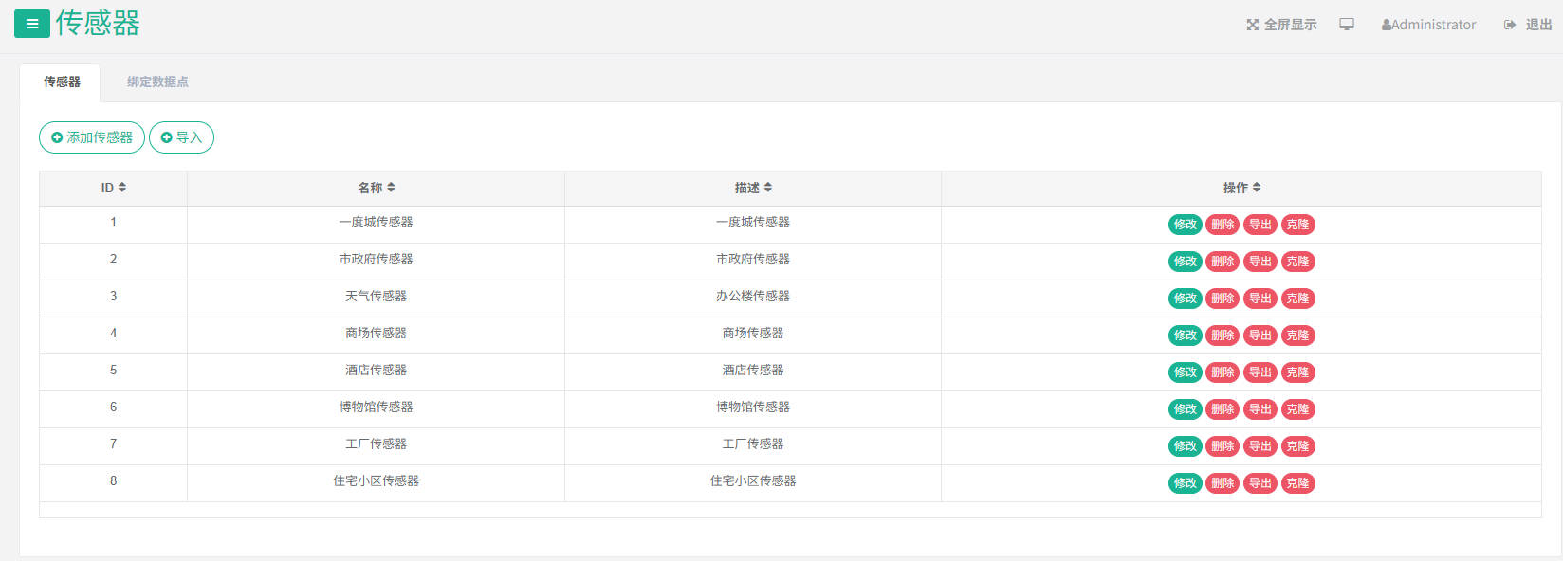Click the 工厂传感器 name cell
This screenshot has height=561, width=1563.
pyautogui.click(x=376, y=444)
